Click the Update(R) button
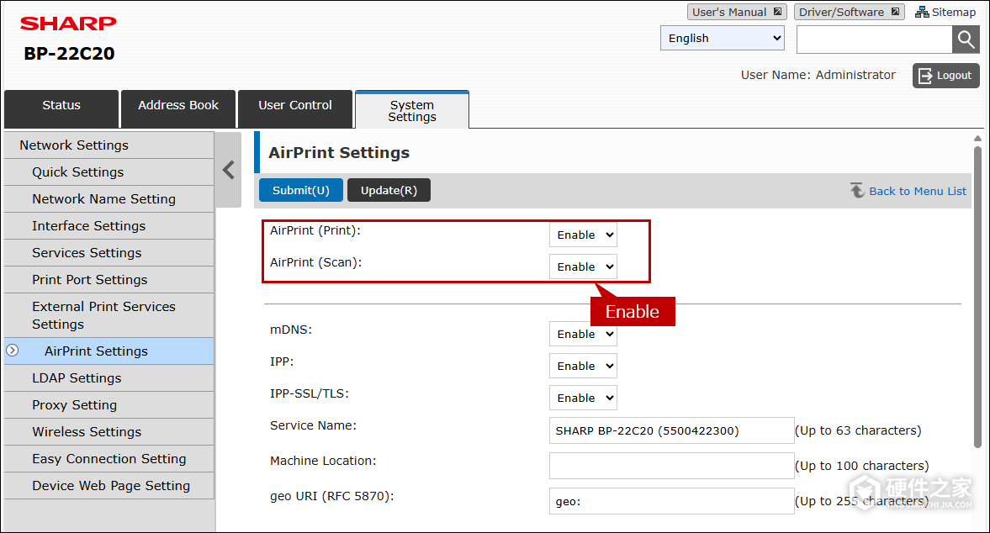Viewport: 990px width, 533px height. (x=389, y=190)
